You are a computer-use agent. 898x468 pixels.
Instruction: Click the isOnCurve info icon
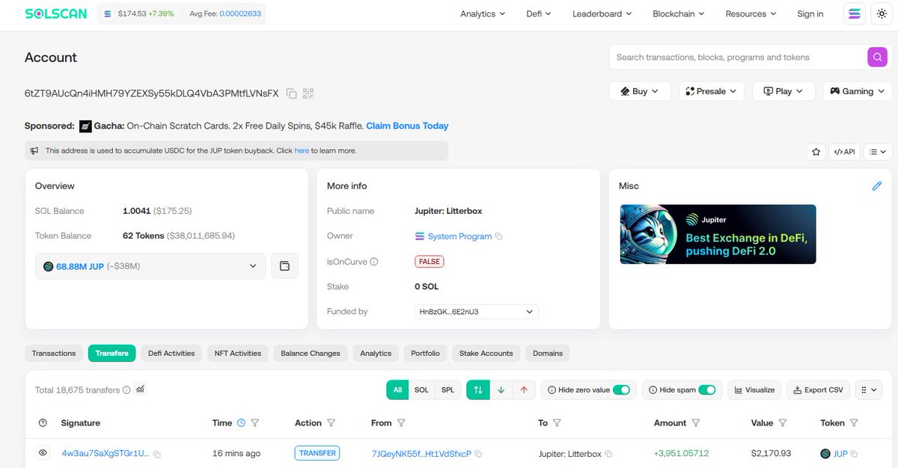click(374, 262)
